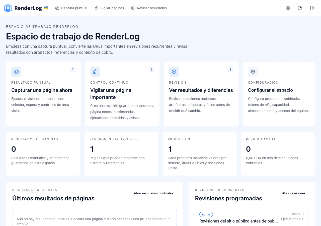Click 'Revisiones programadas' heading
Image resolution: width=321 pixels, height=226 pixels.
point(228,198)
